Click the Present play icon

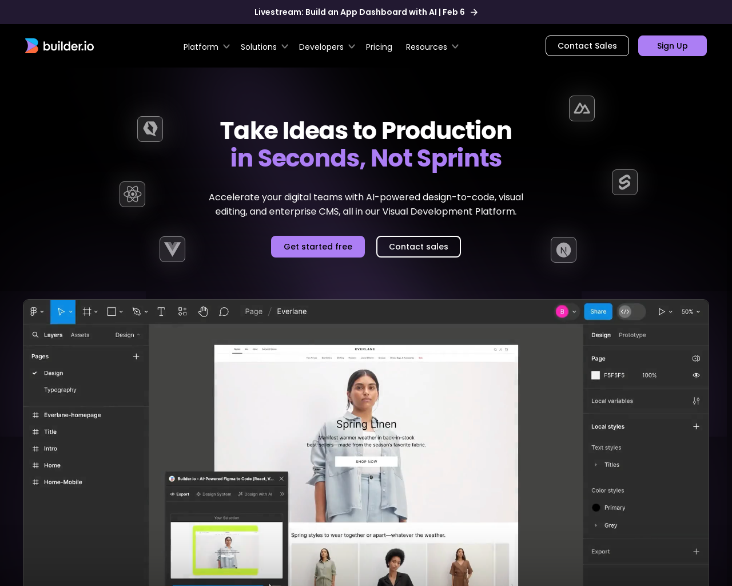tap(662, 311)
